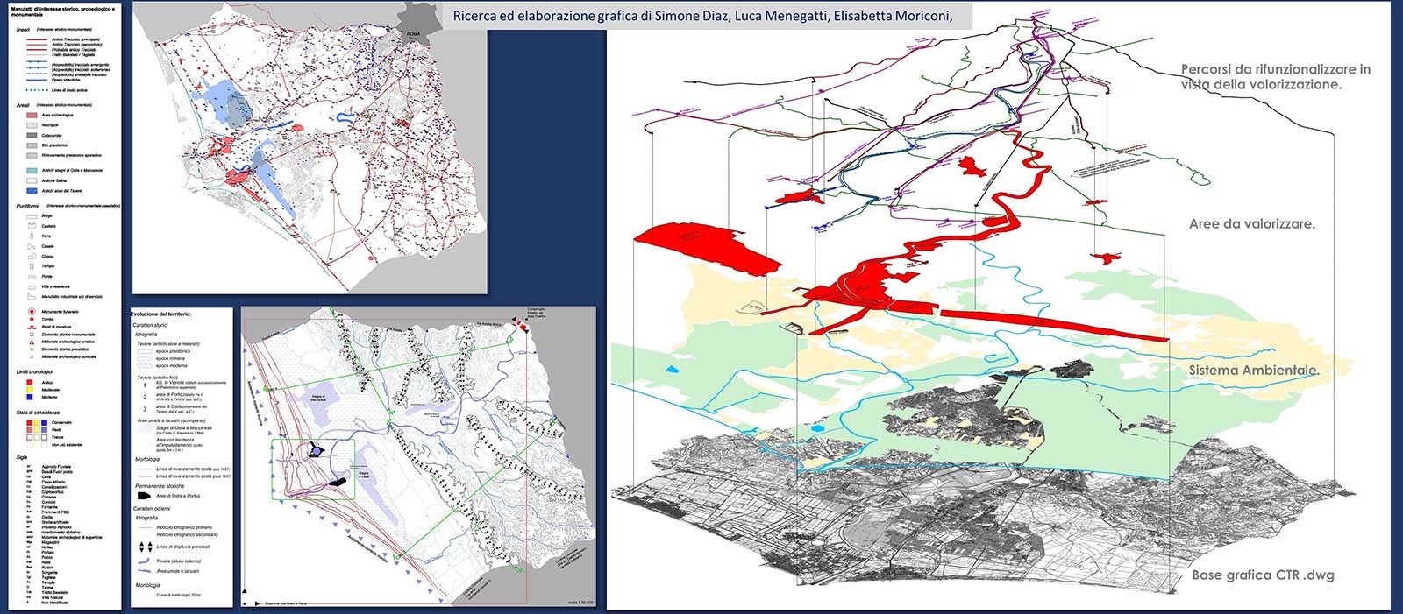Image resolution: width=1403 pixels, height=614 pixels.
Task: Click the Sistema Ambientale layer label
Action: click(x=1254, y=371)
